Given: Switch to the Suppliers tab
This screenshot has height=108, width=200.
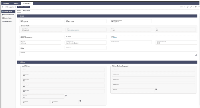Looking at the screenshot, I should pyautogui.click(x=16, y=3).
